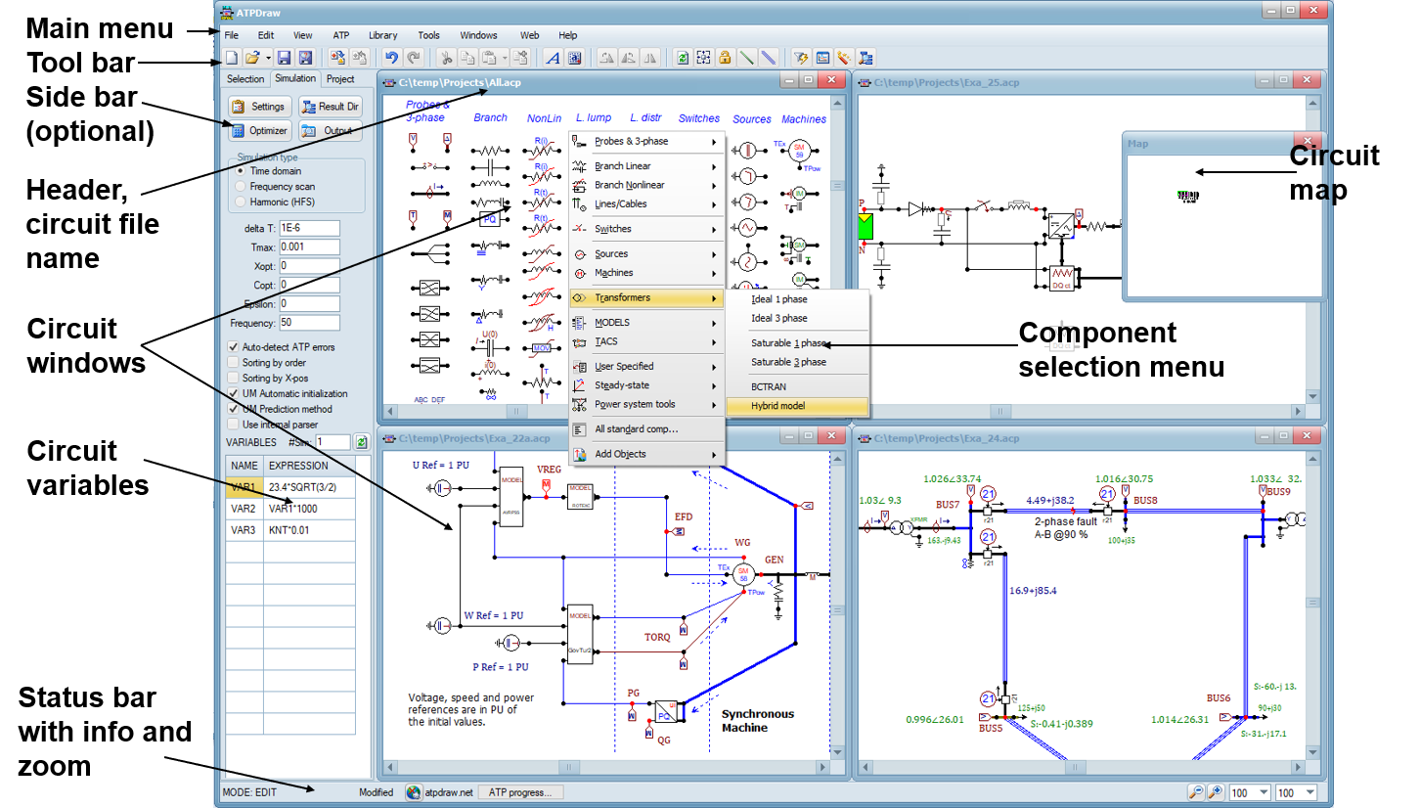This screenshot has height=808, width=1420.
Task: Click the zoom in magnifier in status bar
Action: [1216, 792]
